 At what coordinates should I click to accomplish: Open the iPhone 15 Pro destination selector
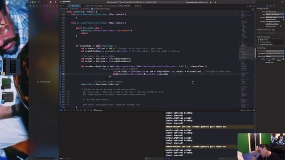tap(138, 2)
